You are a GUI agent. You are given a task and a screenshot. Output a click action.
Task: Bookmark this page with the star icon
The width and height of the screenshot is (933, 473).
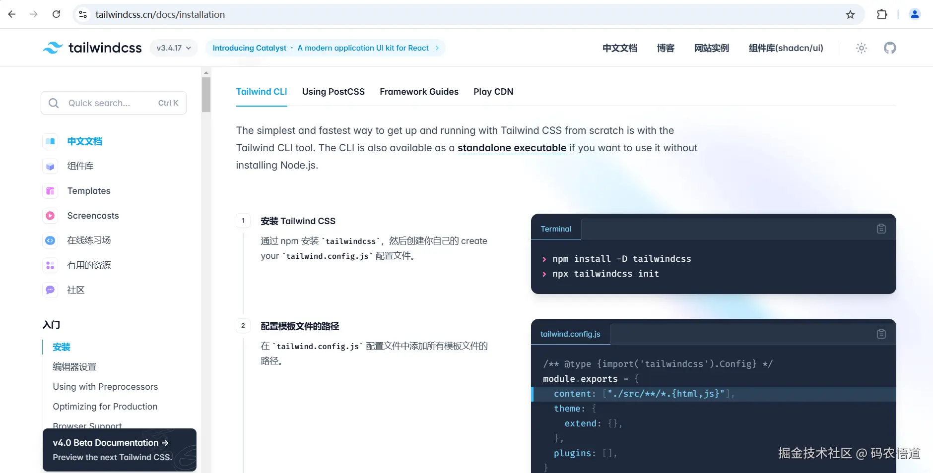[851, 14]
